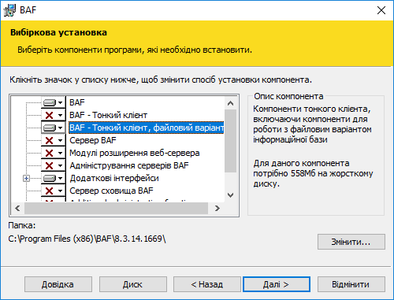The width and height of the screenshot is (394, 300).
Task: Click red X icon beside BAF - Тонкий клієнт
Action: [x=50, y=115]
